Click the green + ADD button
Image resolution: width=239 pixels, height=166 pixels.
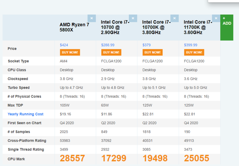tap(227, 28)
